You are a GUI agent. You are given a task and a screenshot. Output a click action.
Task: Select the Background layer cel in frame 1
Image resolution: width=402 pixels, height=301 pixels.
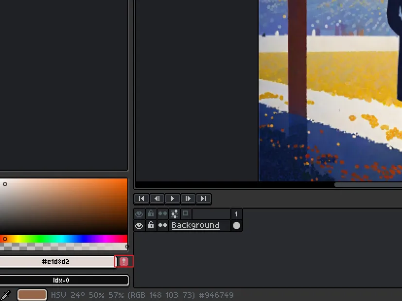click(x=236, y=226)
